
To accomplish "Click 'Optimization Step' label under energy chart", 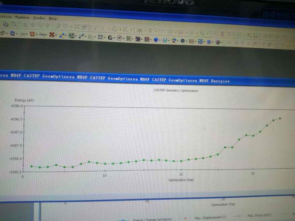I will point(181,180).
